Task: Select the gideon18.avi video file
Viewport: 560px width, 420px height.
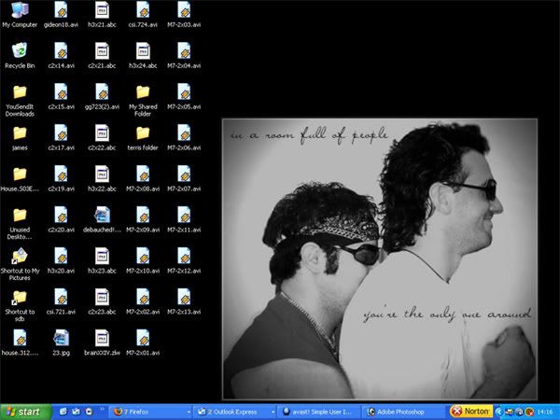Action: [x=60, y=11]
